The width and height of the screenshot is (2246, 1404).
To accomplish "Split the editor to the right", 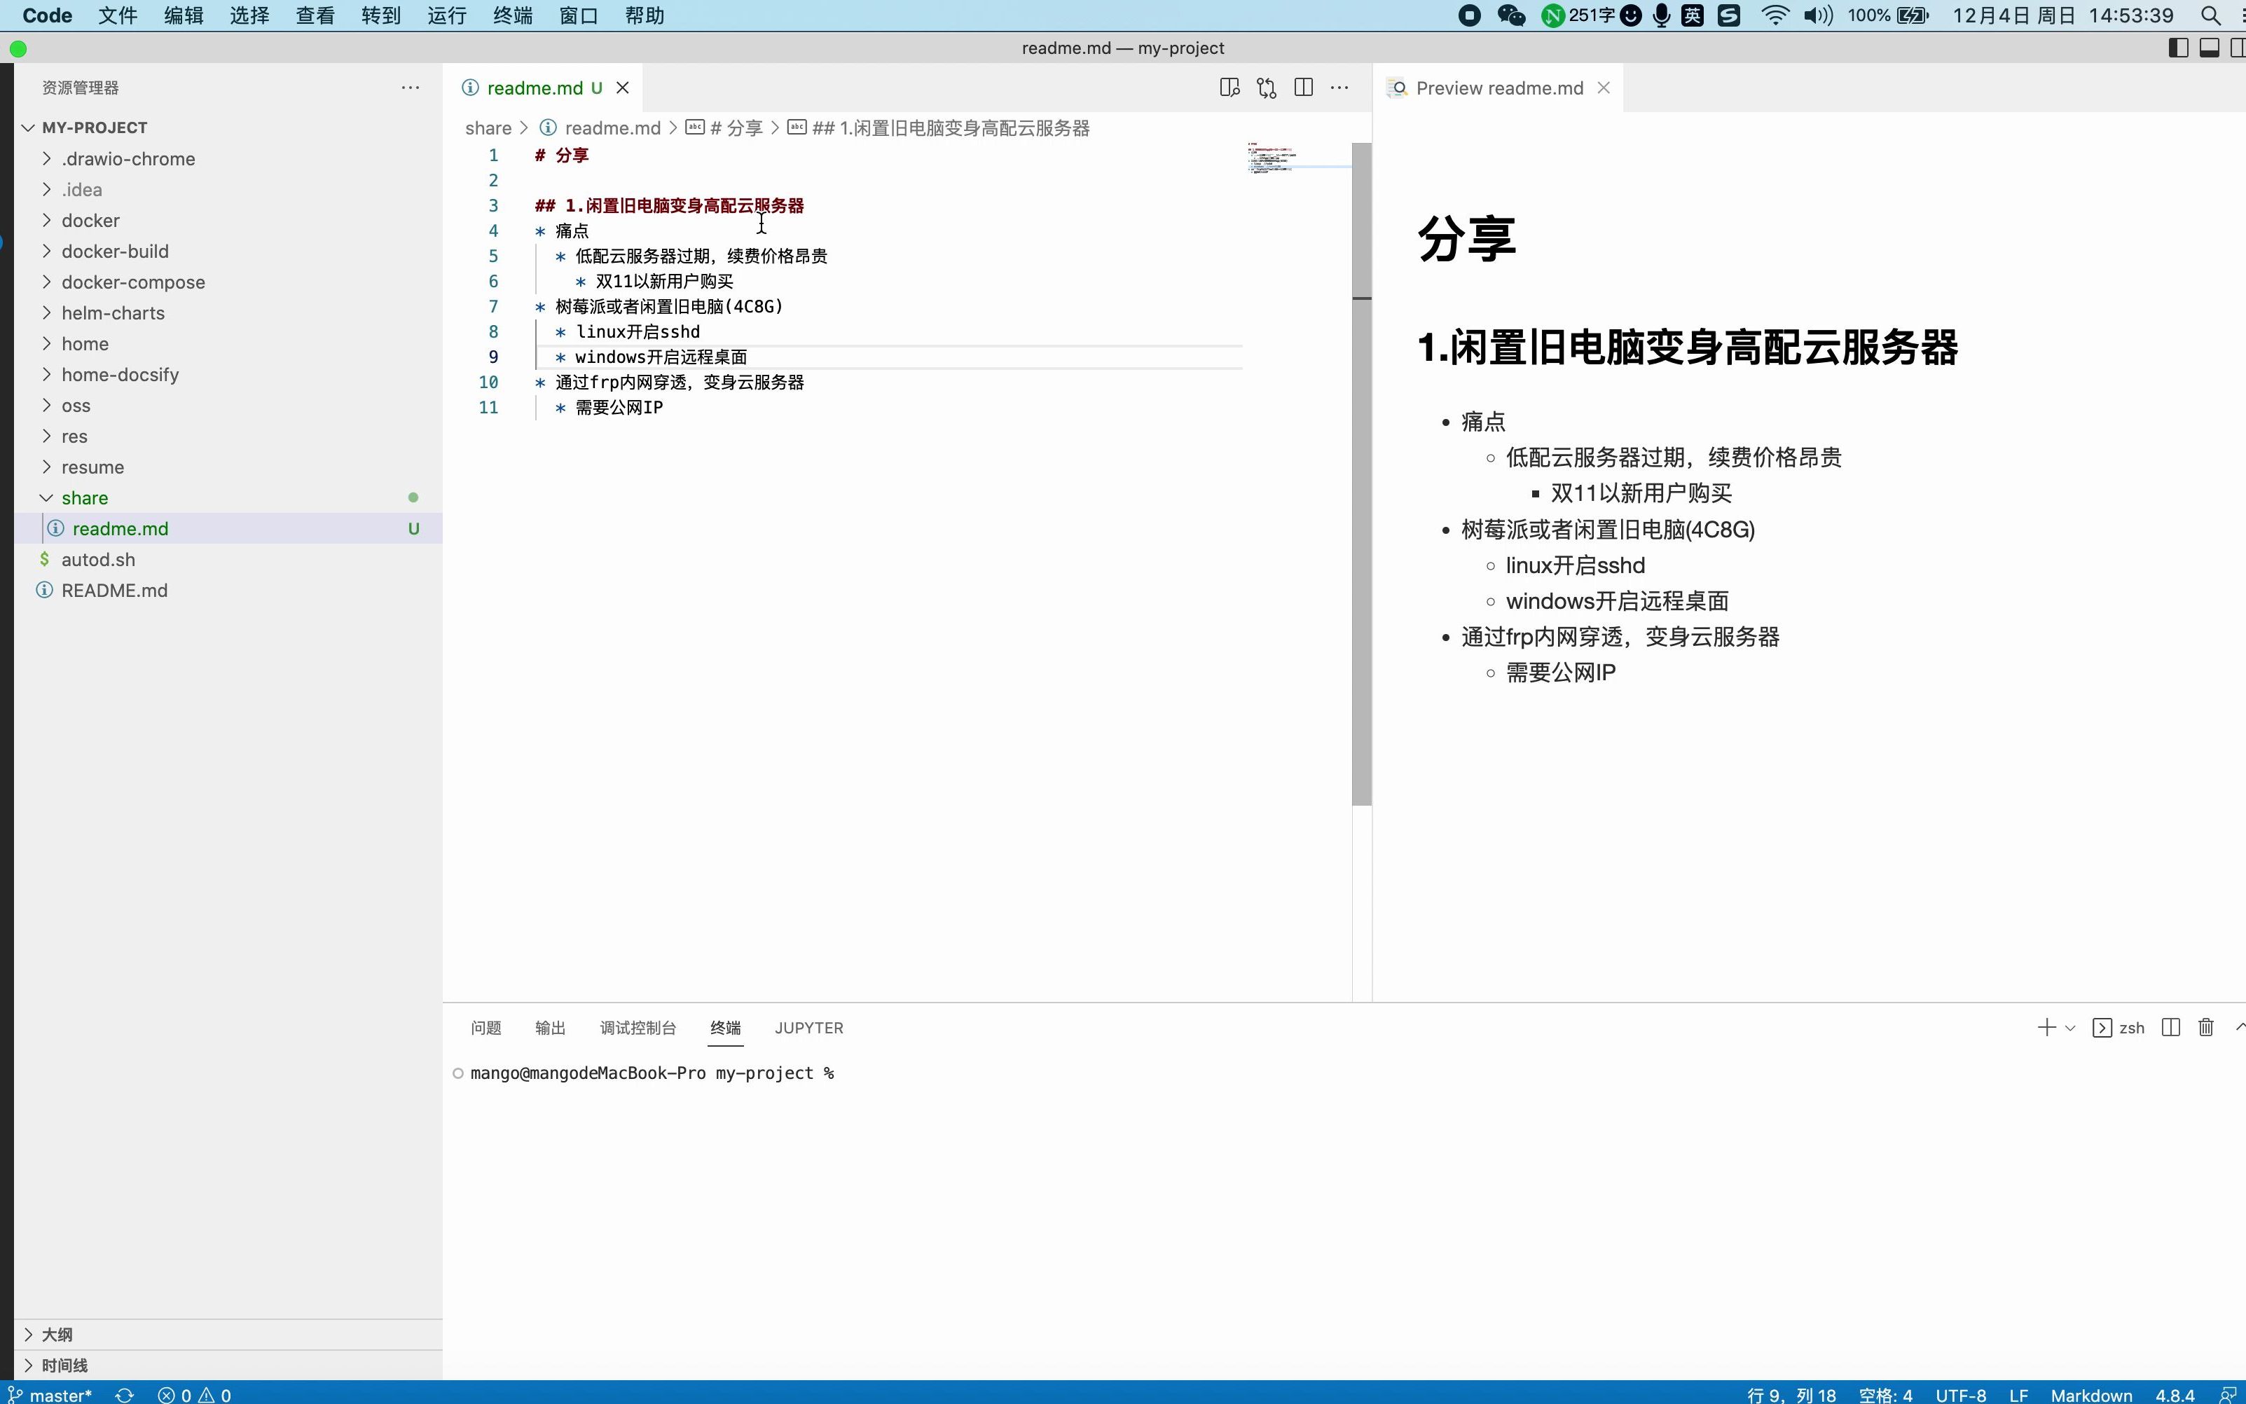I will click(1304, 88).
